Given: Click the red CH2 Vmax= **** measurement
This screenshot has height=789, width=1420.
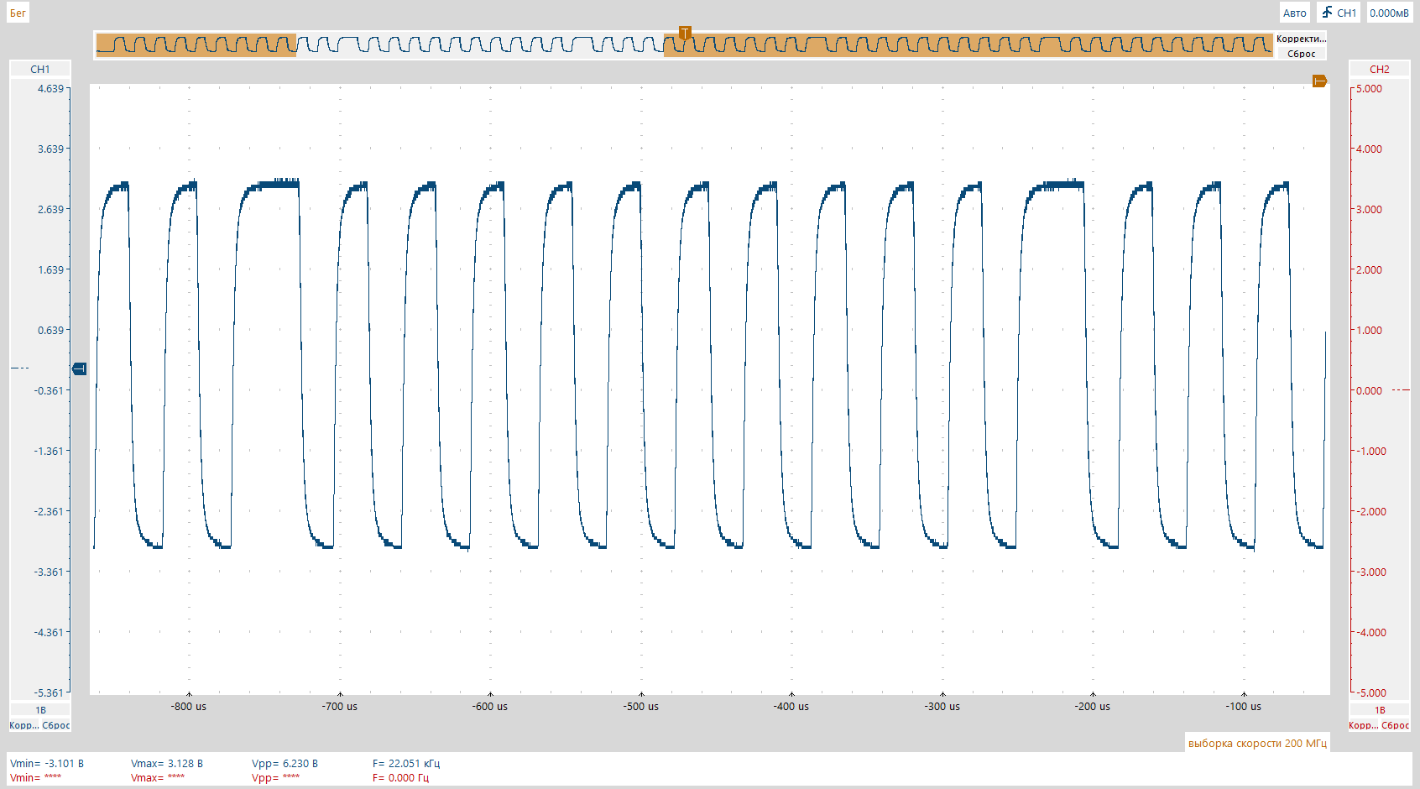Looking at the screenshot, I should click(158, 778).
